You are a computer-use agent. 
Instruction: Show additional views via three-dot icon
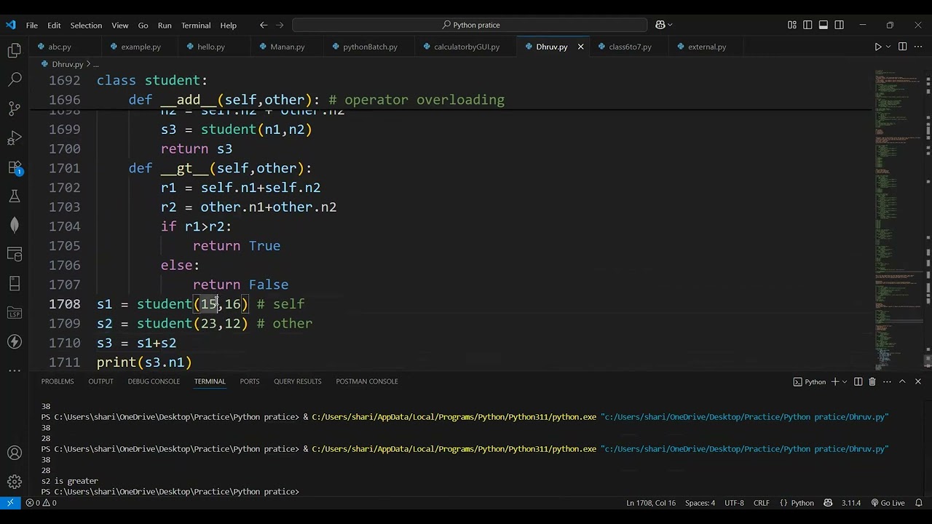pos(15,370)
